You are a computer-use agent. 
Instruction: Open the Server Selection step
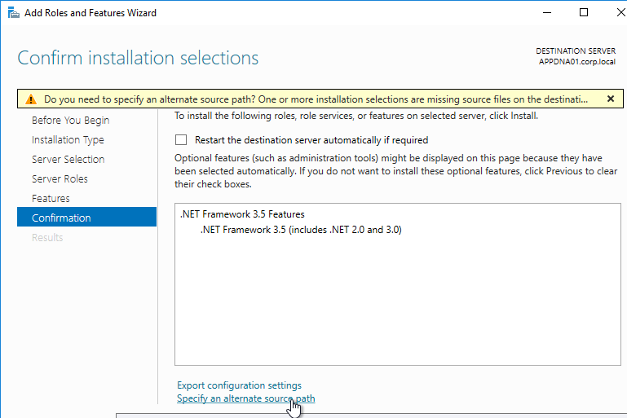pyautogui.click(x=68, y=160)
